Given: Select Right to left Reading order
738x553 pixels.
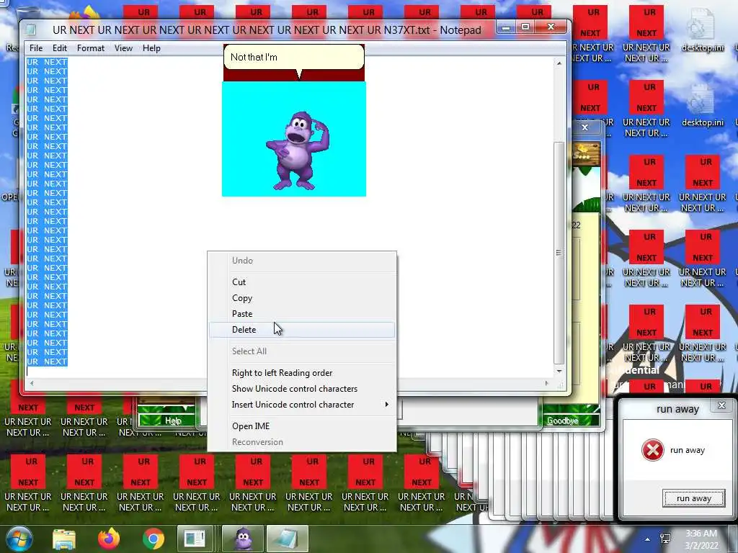Looking at the screenshot, I should (x=302, y=373).
